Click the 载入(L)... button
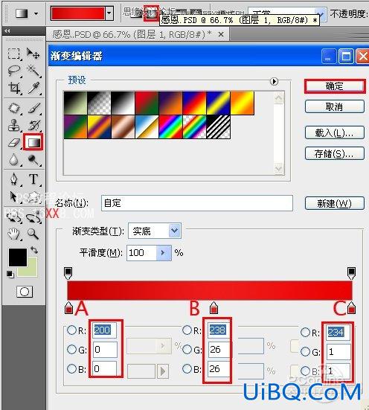The width and height of the screenshot is (369, 410). (335, 132)
